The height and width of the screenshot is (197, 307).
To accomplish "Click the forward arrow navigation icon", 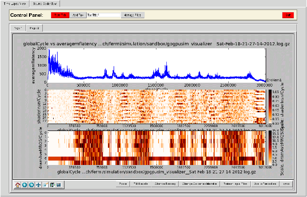I will 31,185.
